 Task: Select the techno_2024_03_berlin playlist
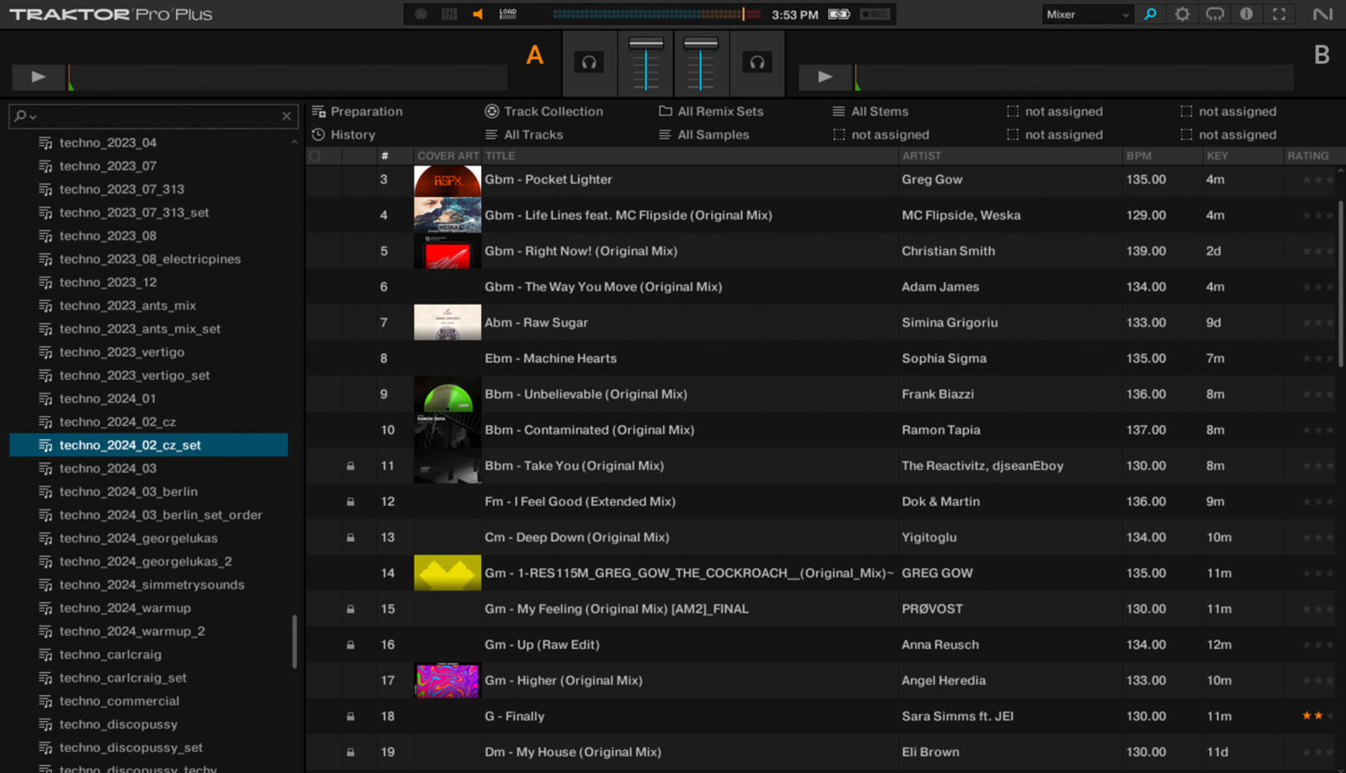pos(128,491)
